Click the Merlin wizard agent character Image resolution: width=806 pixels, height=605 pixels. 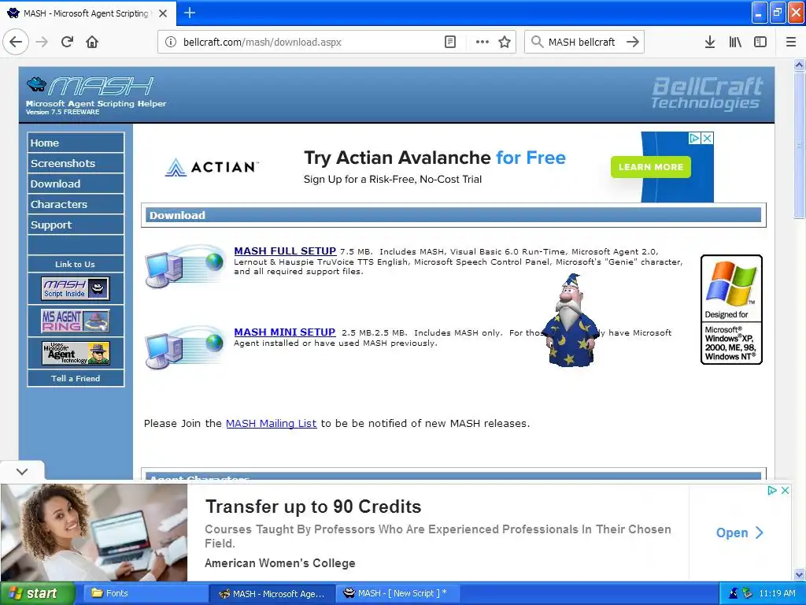pos(571,320)
